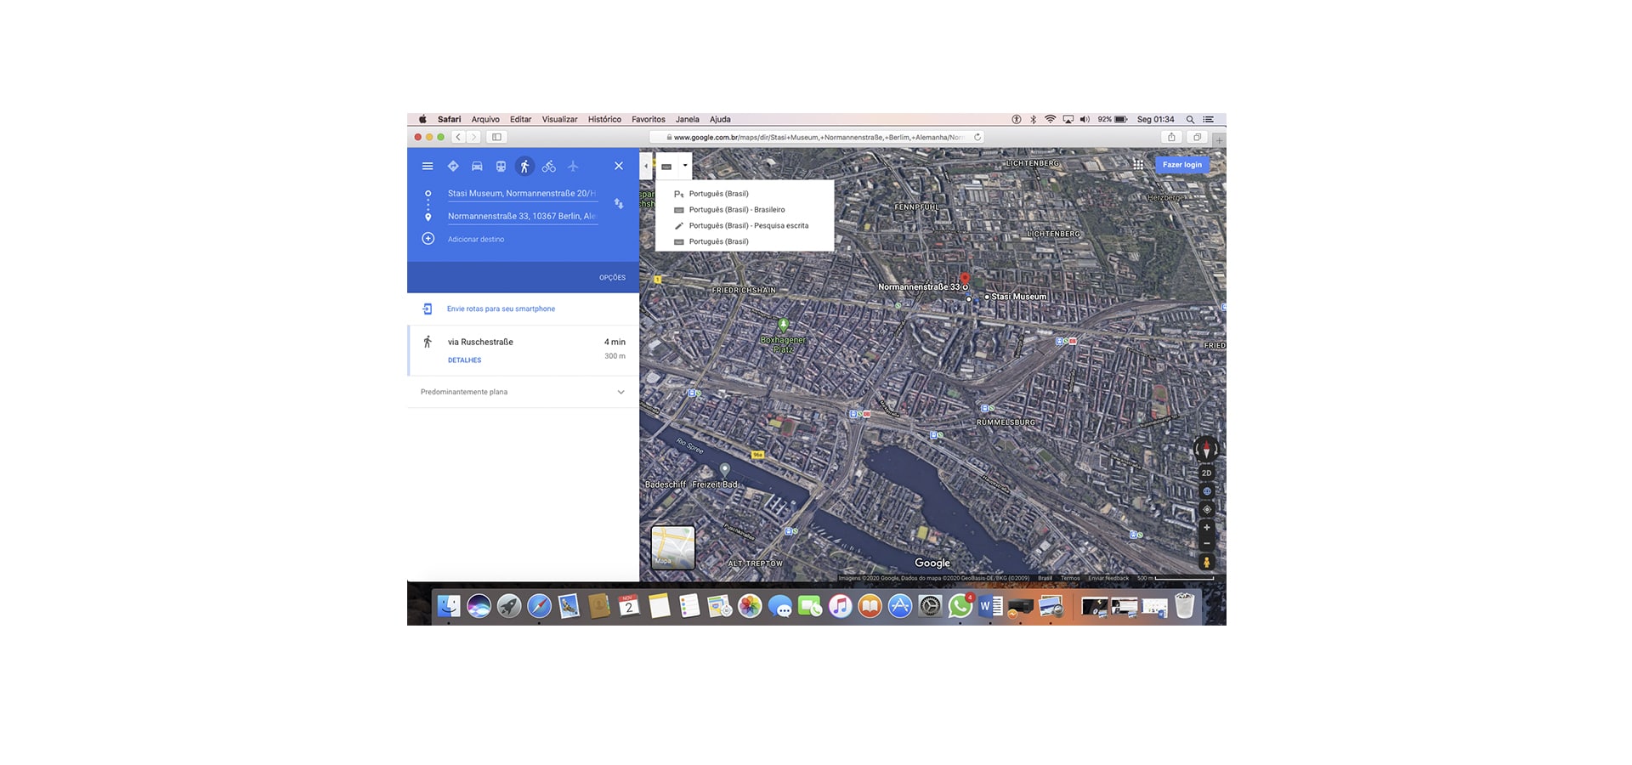This screenshot has height=765, width=1632.
Task: Choose driving directions car icon
Action: coord(477,167)
